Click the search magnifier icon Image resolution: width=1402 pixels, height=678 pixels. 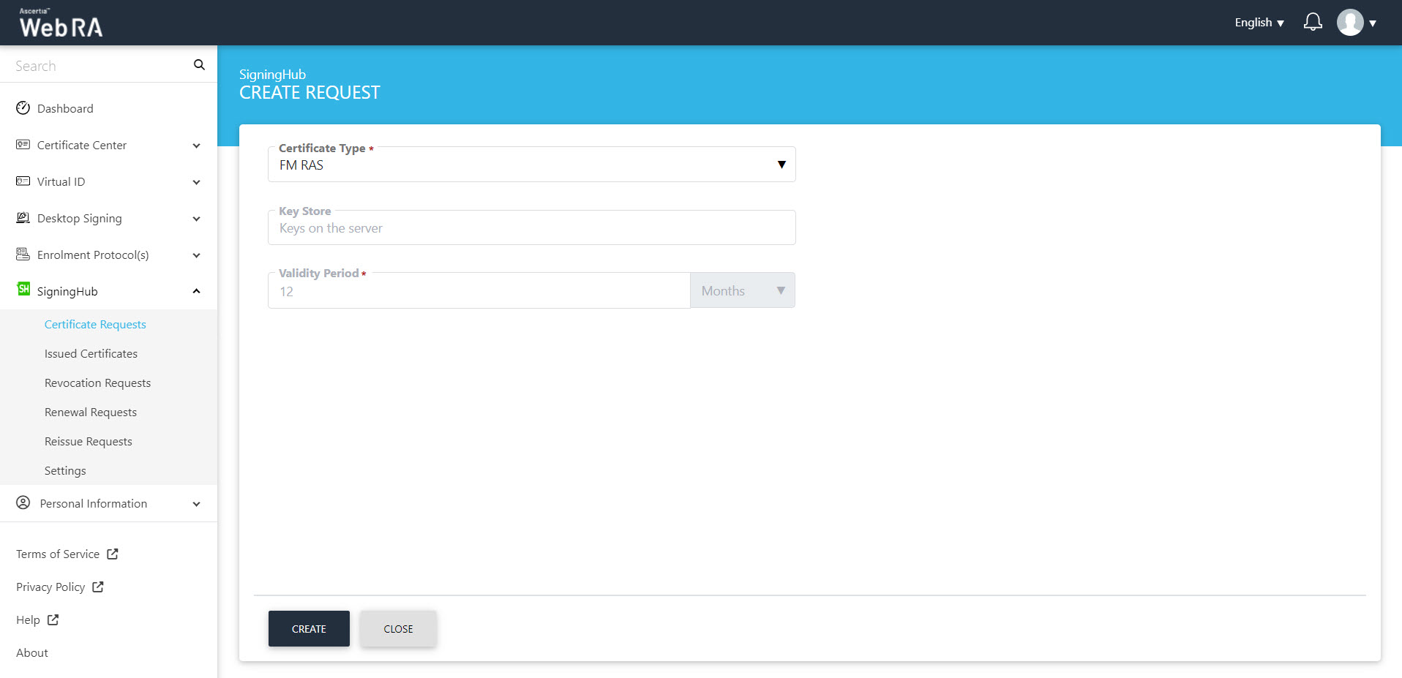(199, 65)
